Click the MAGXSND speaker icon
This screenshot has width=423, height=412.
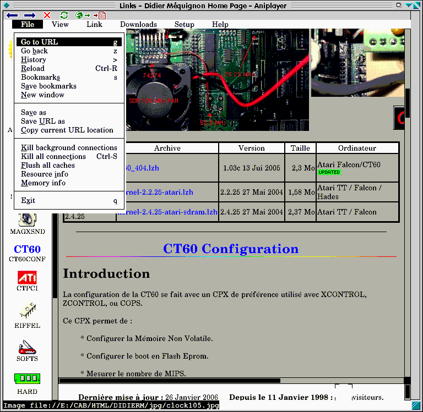point(27,219)
